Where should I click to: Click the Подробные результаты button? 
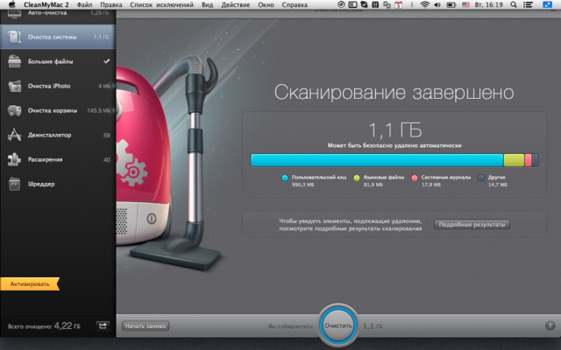(472, 225)
